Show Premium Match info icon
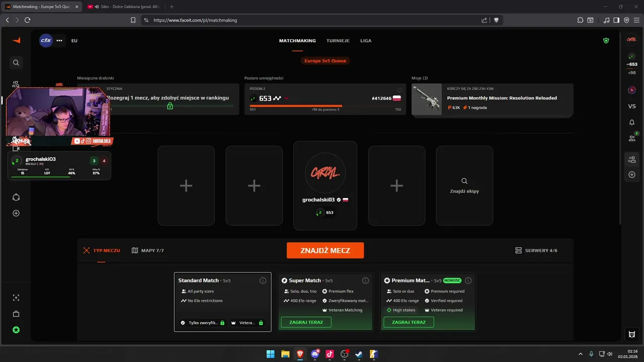This screenshot has height=362, width=644. (x=468, y=281)
